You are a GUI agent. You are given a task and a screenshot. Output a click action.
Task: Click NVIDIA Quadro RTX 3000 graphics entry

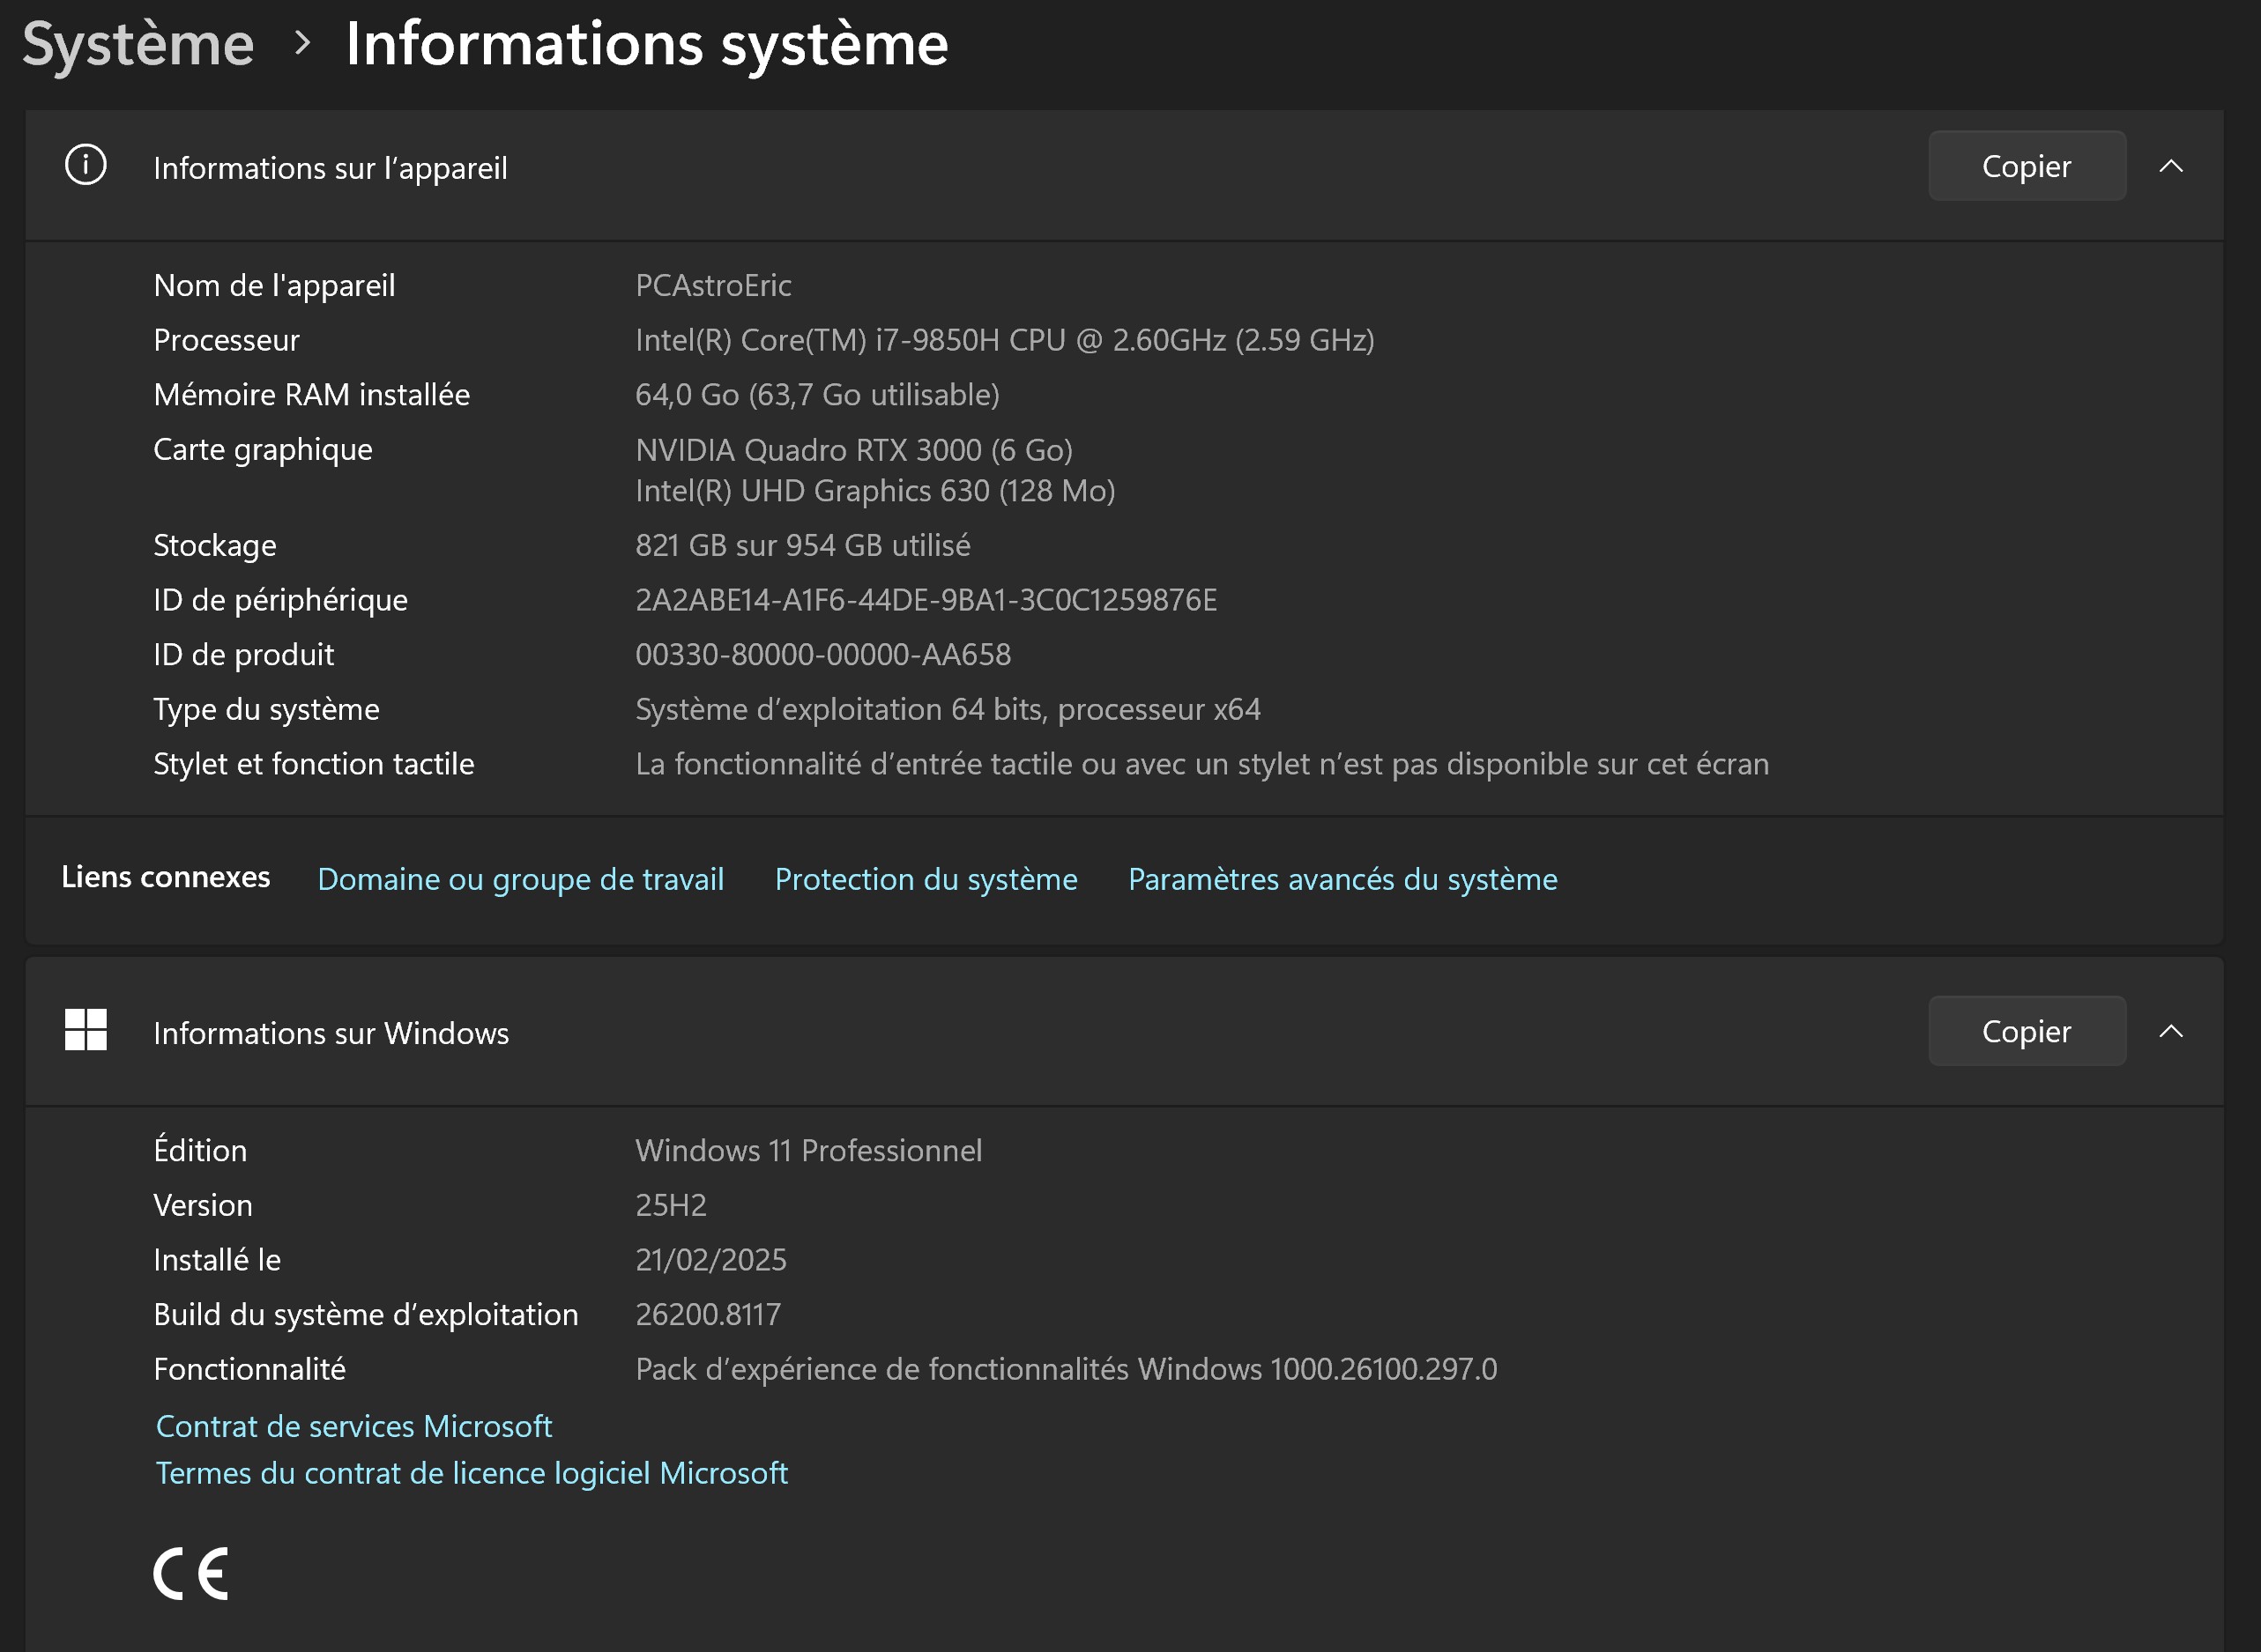[x=853, y=450]
